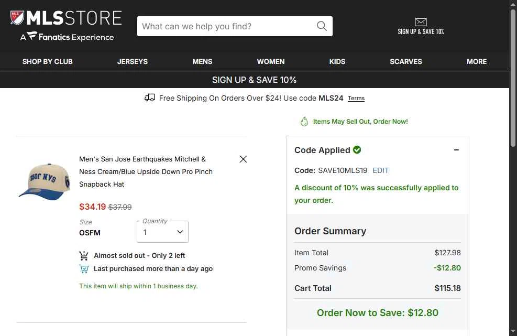Remove the Earthquakes hat with the X icon
The image size is (517, 336).
243,159
